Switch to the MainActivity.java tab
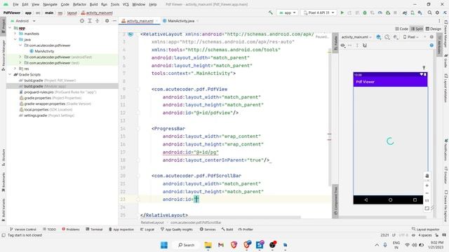The height and width of the screenshot is (252, 449). click(x=180, y=21)
